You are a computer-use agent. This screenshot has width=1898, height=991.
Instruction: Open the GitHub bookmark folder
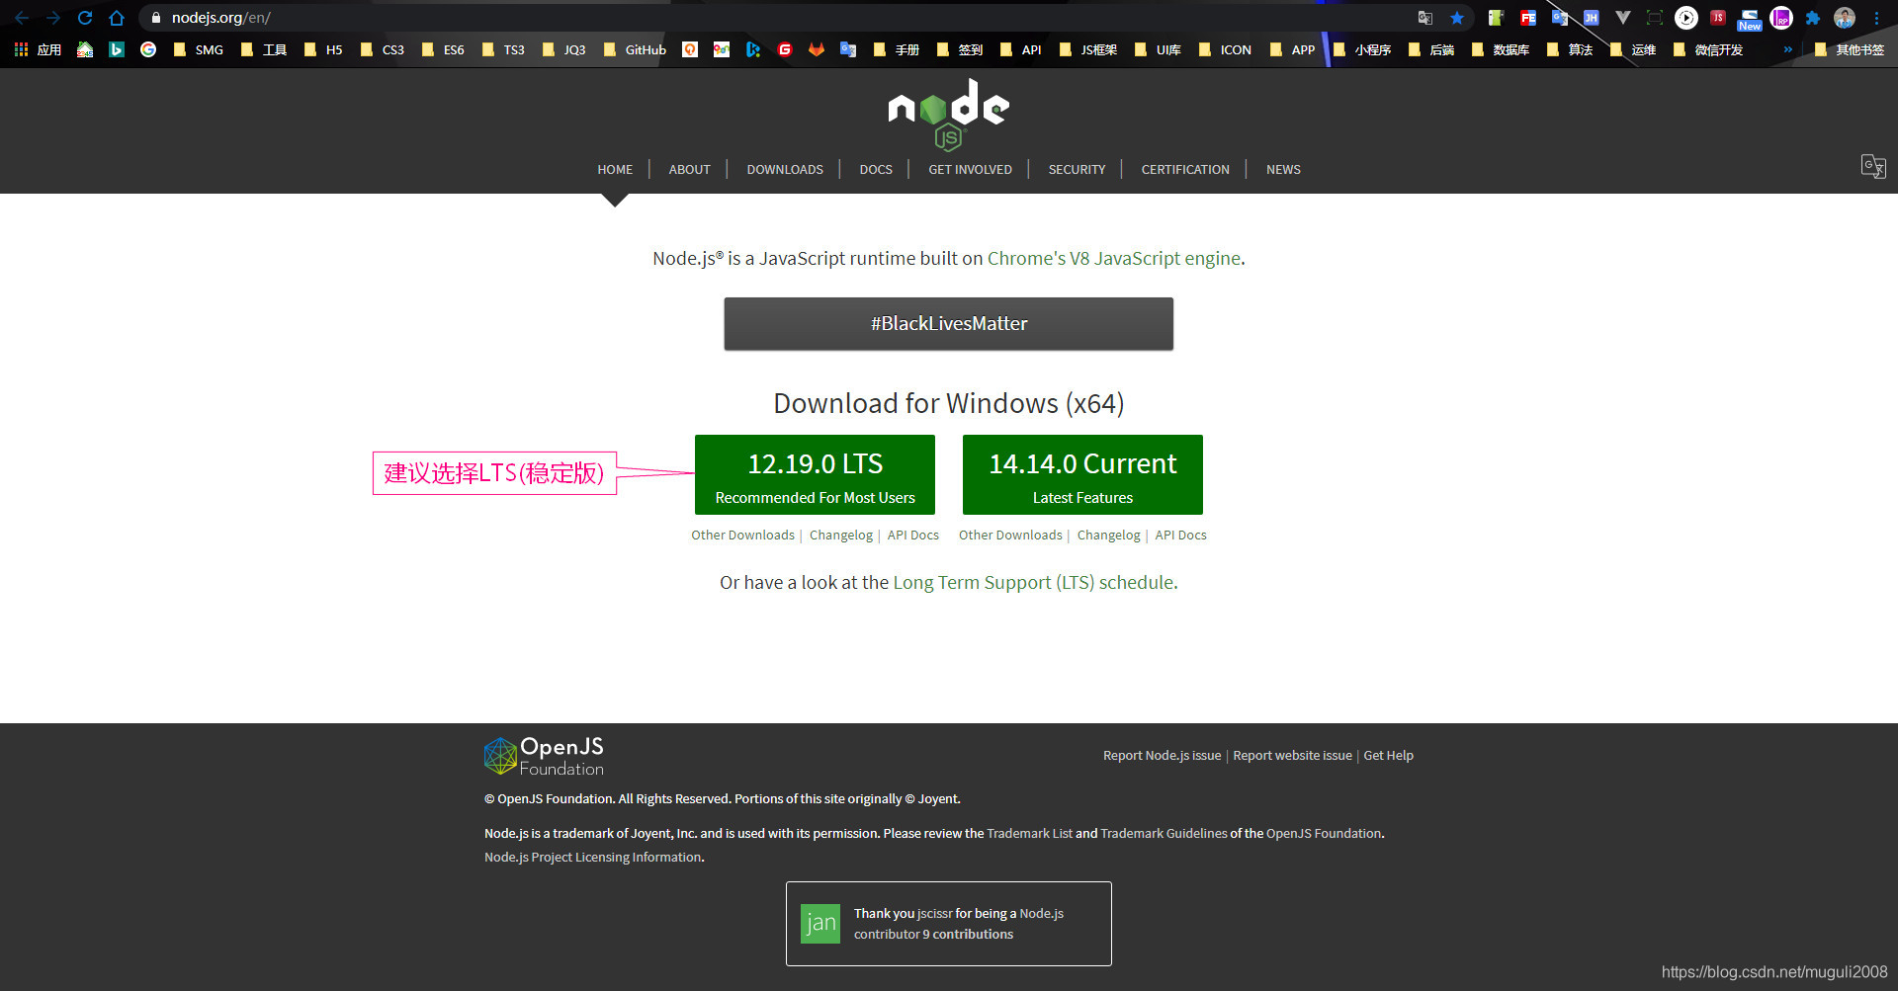(x=634, y=49)
